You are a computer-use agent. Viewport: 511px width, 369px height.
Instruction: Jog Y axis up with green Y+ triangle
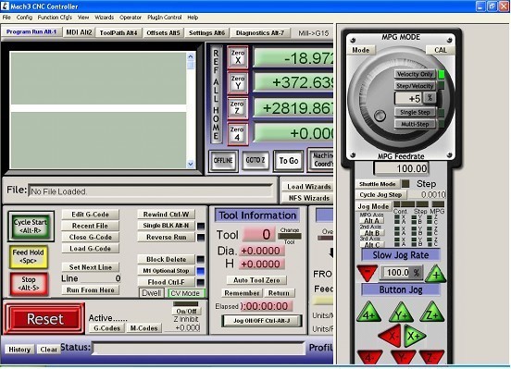coord(401,313)
